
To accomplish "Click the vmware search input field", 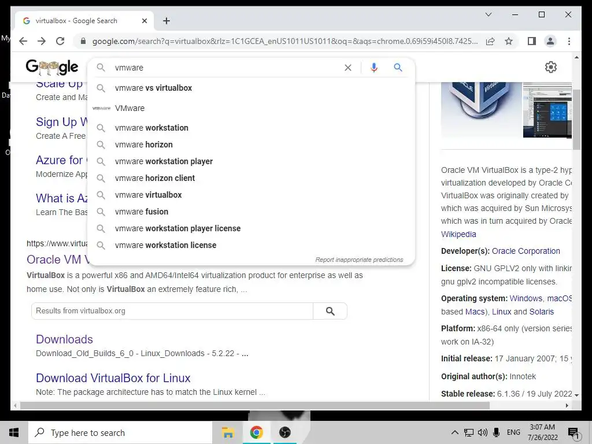I will click(x=227, y=68).
